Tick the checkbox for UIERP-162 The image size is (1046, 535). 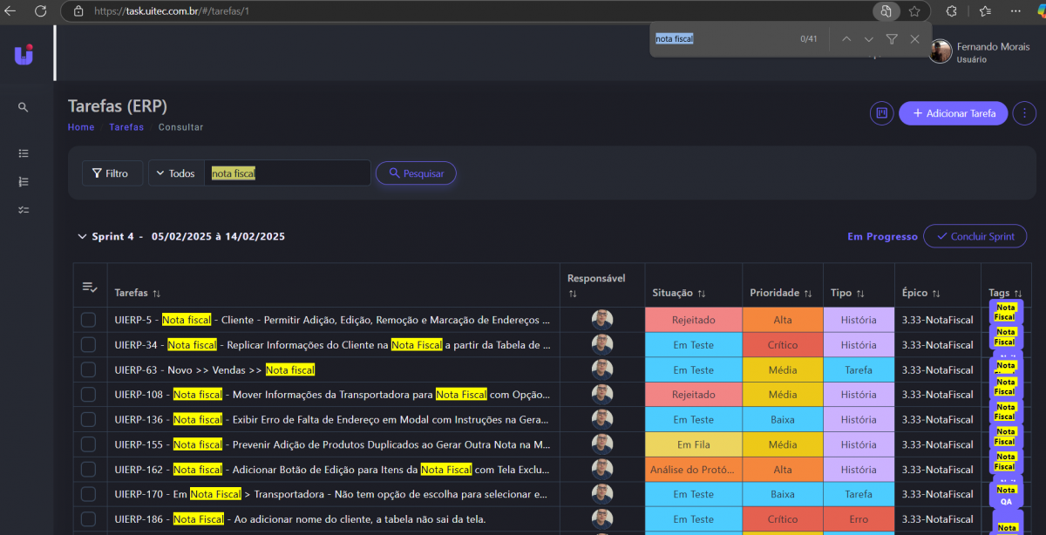88,470
